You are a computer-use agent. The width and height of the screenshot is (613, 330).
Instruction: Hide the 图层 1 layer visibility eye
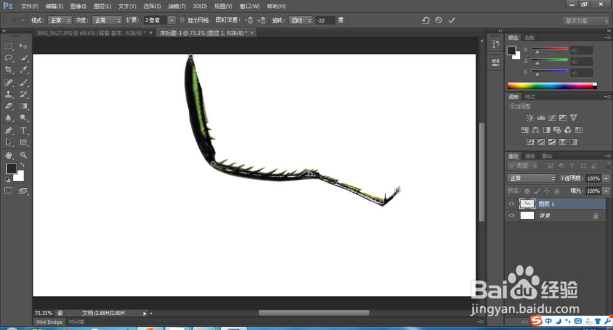tap(511, 204)
